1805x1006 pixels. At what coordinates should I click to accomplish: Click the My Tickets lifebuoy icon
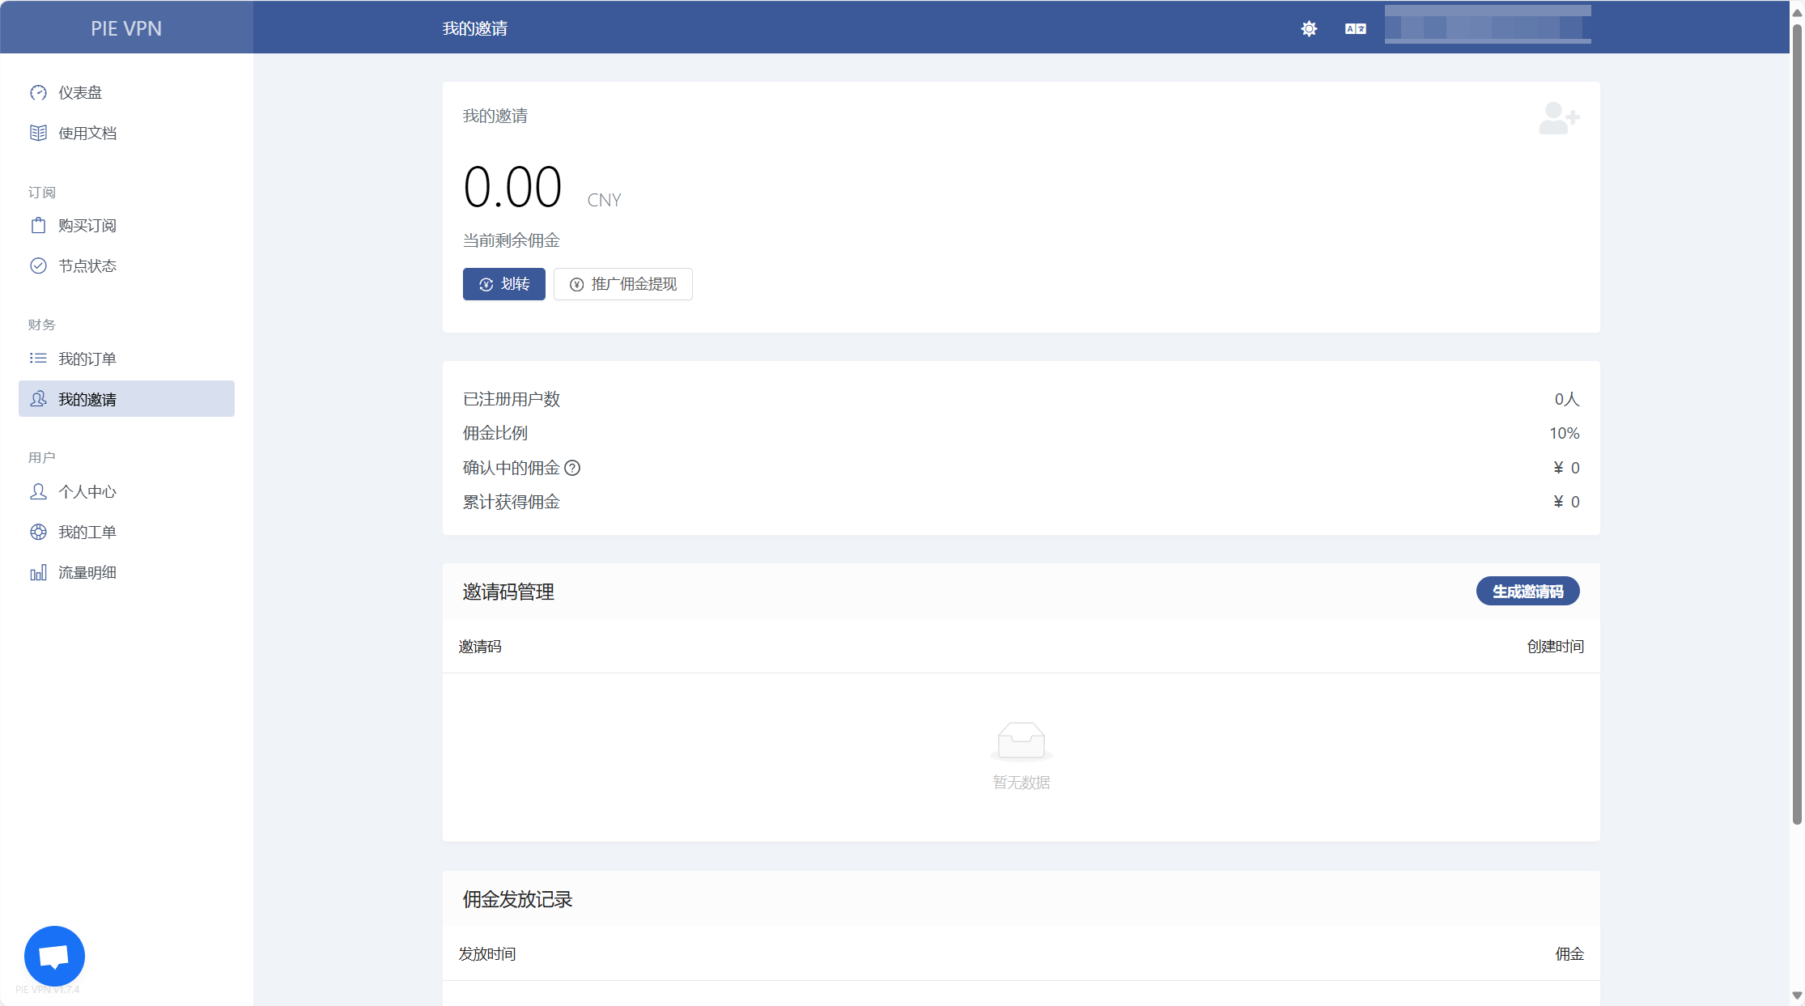(38, 533)
